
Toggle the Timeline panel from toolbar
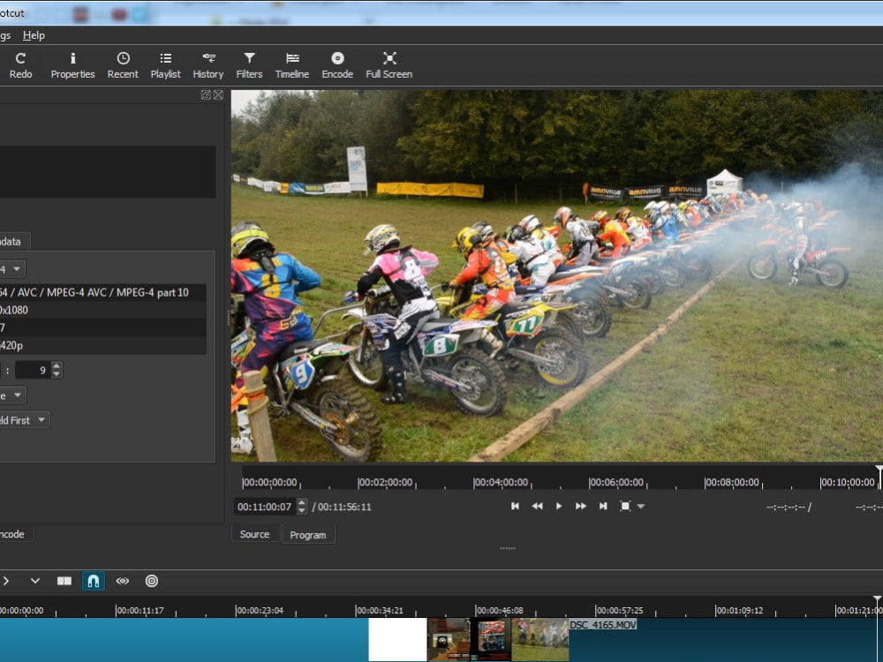click(x=292, y=65)
